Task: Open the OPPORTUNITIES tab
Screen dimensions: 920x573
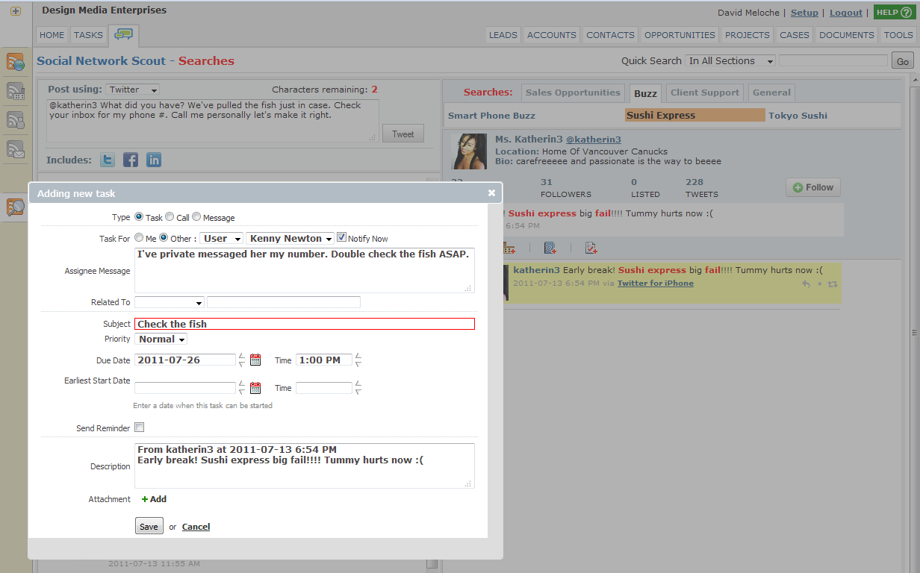Action: 680,35
